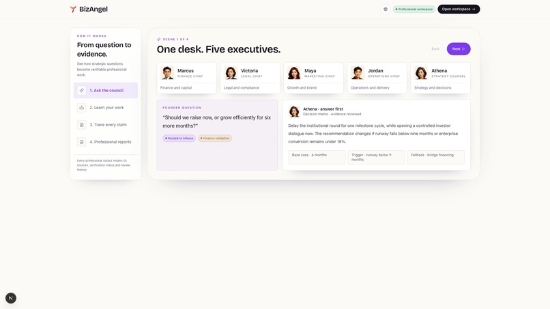Select step 1. Ask the council
Screen dimensions: 550x309
click(x=106, y=91)
